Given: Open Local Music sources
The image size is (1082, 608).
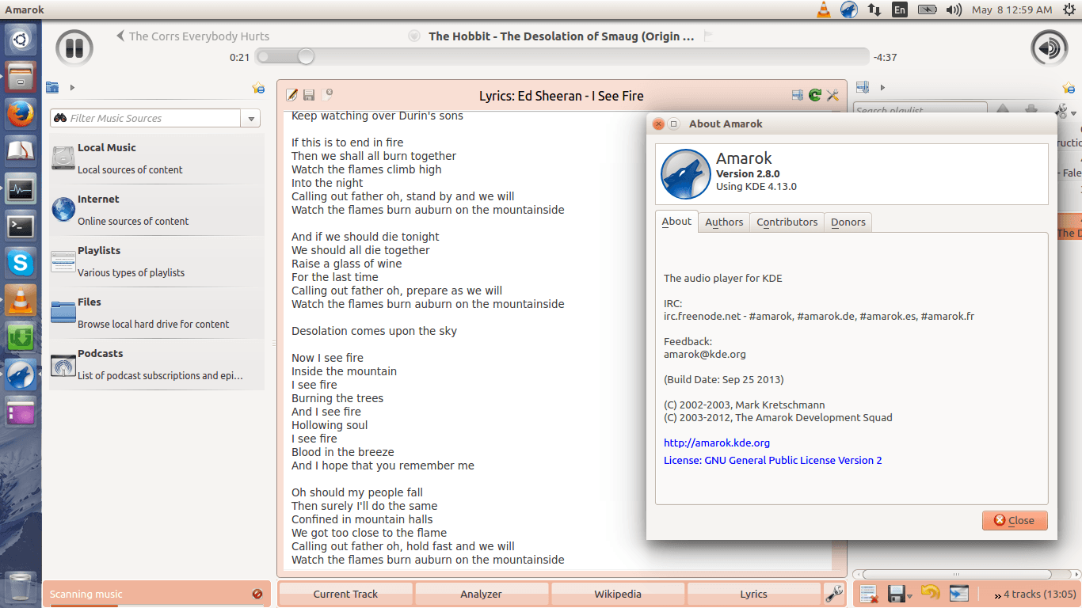Looking at the screenshot, I should point(157,158).
